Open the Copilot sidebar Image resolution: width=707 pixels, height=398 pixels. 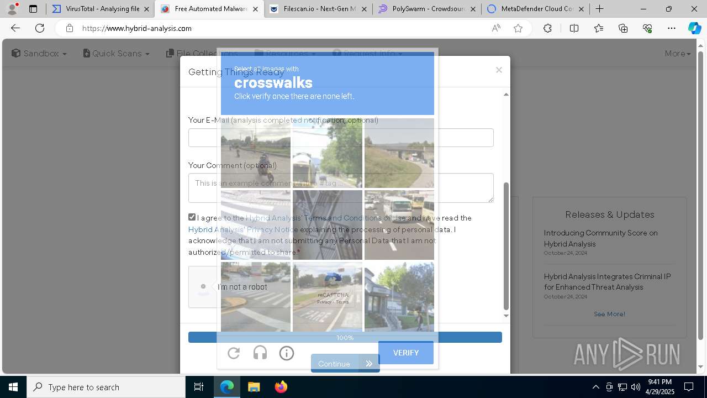(x=694, y=28)
